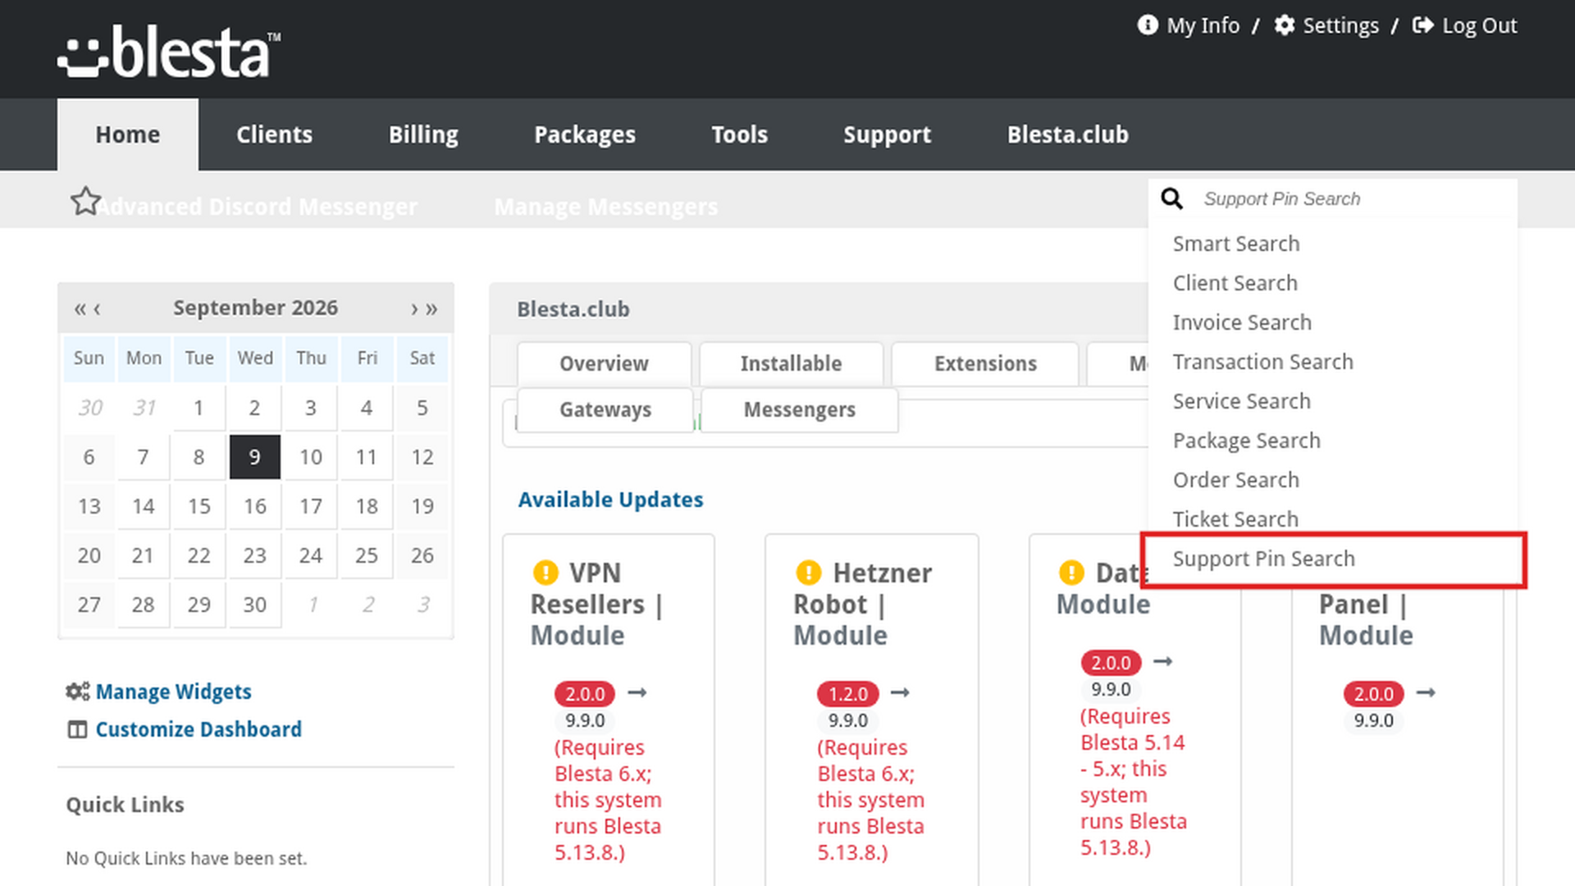Screen dimensions: 1575x886
Task: Click the Quick Links heading
Action: (x=125, y=805)
